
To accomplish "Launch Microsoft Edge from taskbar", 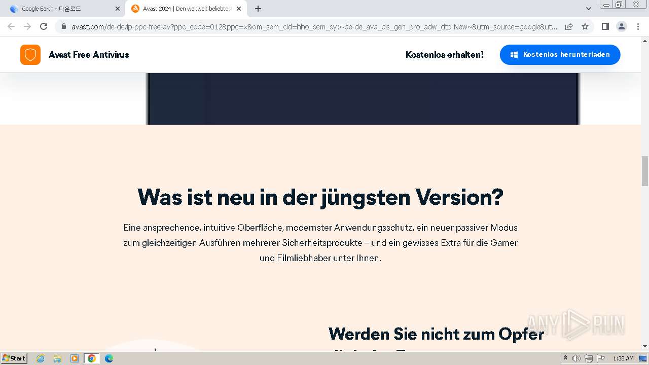I will click(x=109, y=358).
